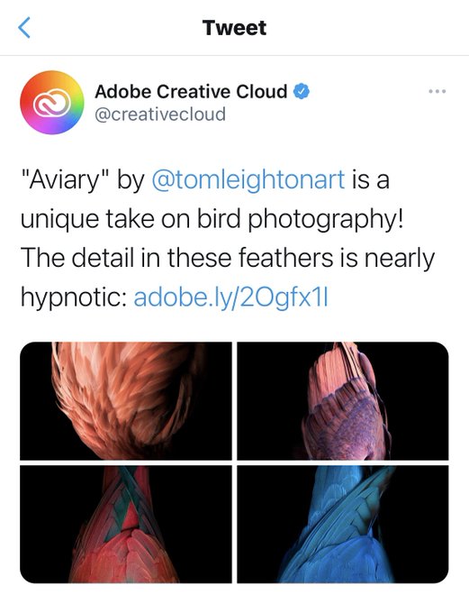Tap the cloud logo inside the avatar
The height and width of the screenshot is (613, 469).
[x=51, y=103]
